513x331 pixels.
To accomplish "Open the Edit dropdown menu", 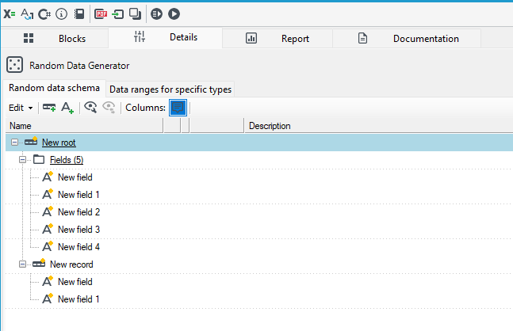I will [x=21, y=108].
